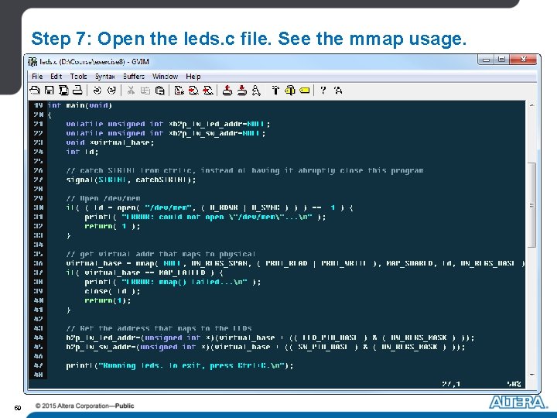
Task: Click the Find Help search icon
Action: click(338, 91)
